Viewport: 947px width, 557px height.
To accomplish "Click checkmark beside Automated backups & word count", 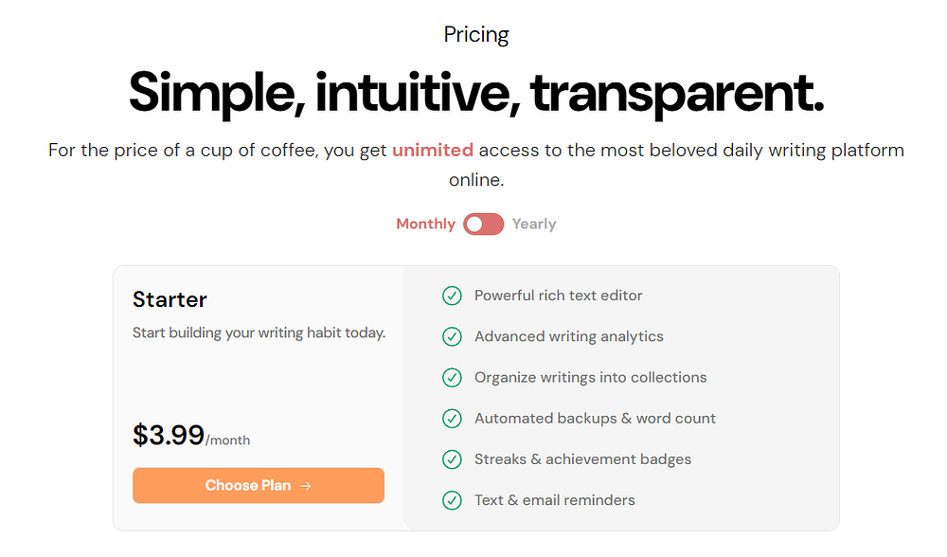I will click(452, 418).
